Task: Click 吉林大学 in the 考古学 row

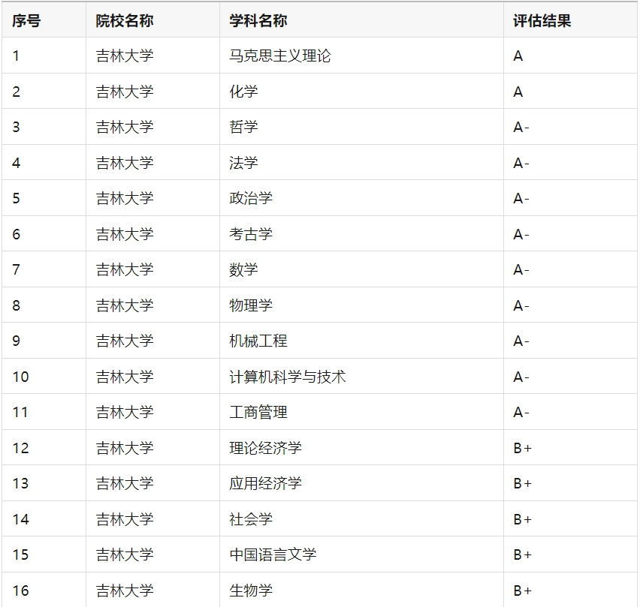Action: pyautogui.click(x=125, y=234)
